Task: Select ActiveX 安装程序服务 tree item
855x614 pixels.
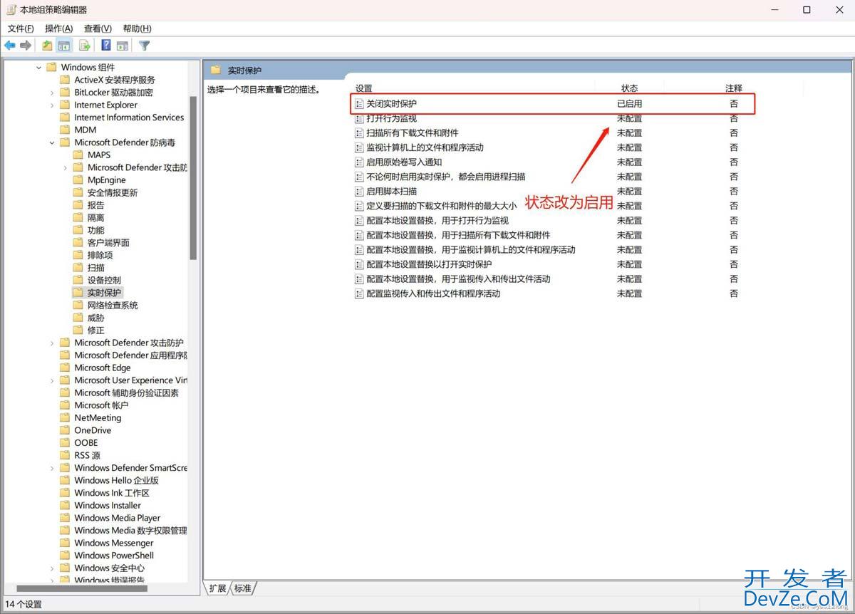Action: tap(115, 80)
